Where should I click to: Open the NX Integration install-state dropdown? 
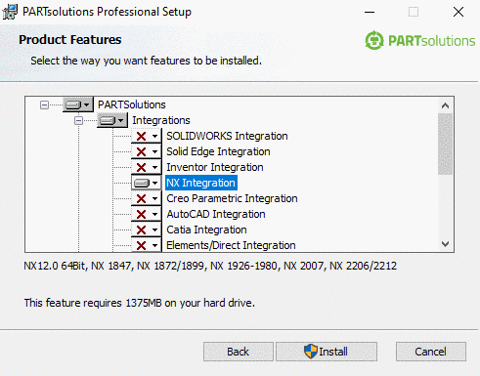147,183
